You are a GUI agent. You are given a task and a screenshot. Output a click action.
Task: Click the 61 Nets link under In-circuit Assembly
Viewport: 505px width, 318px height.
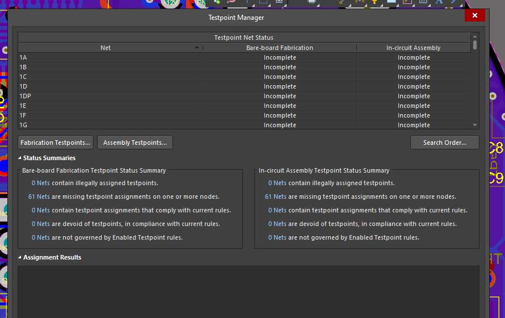(276, 196)
